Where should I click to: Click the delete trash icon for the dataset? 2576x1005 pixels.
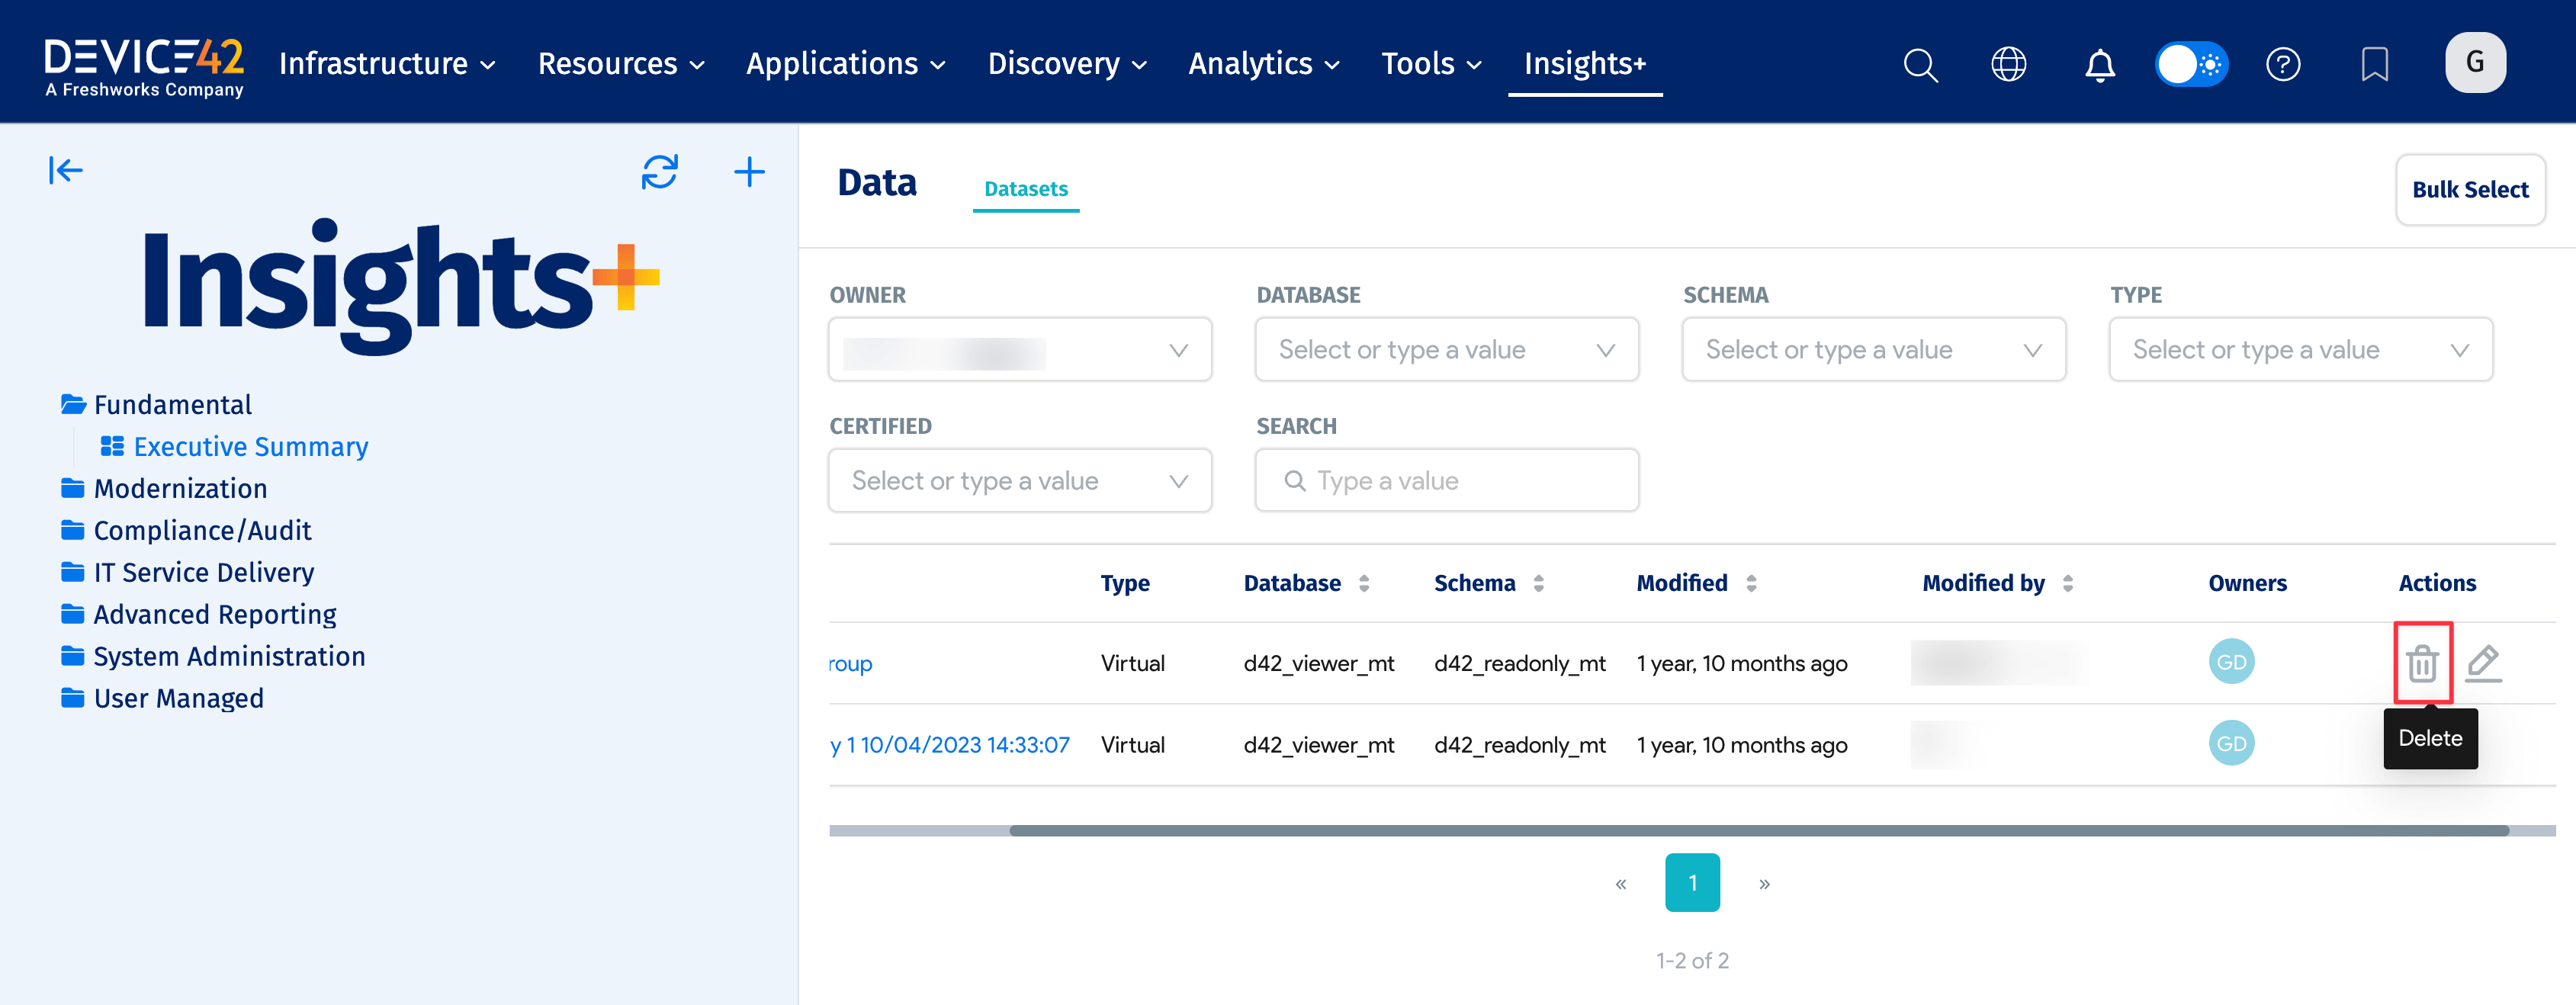2421,662
